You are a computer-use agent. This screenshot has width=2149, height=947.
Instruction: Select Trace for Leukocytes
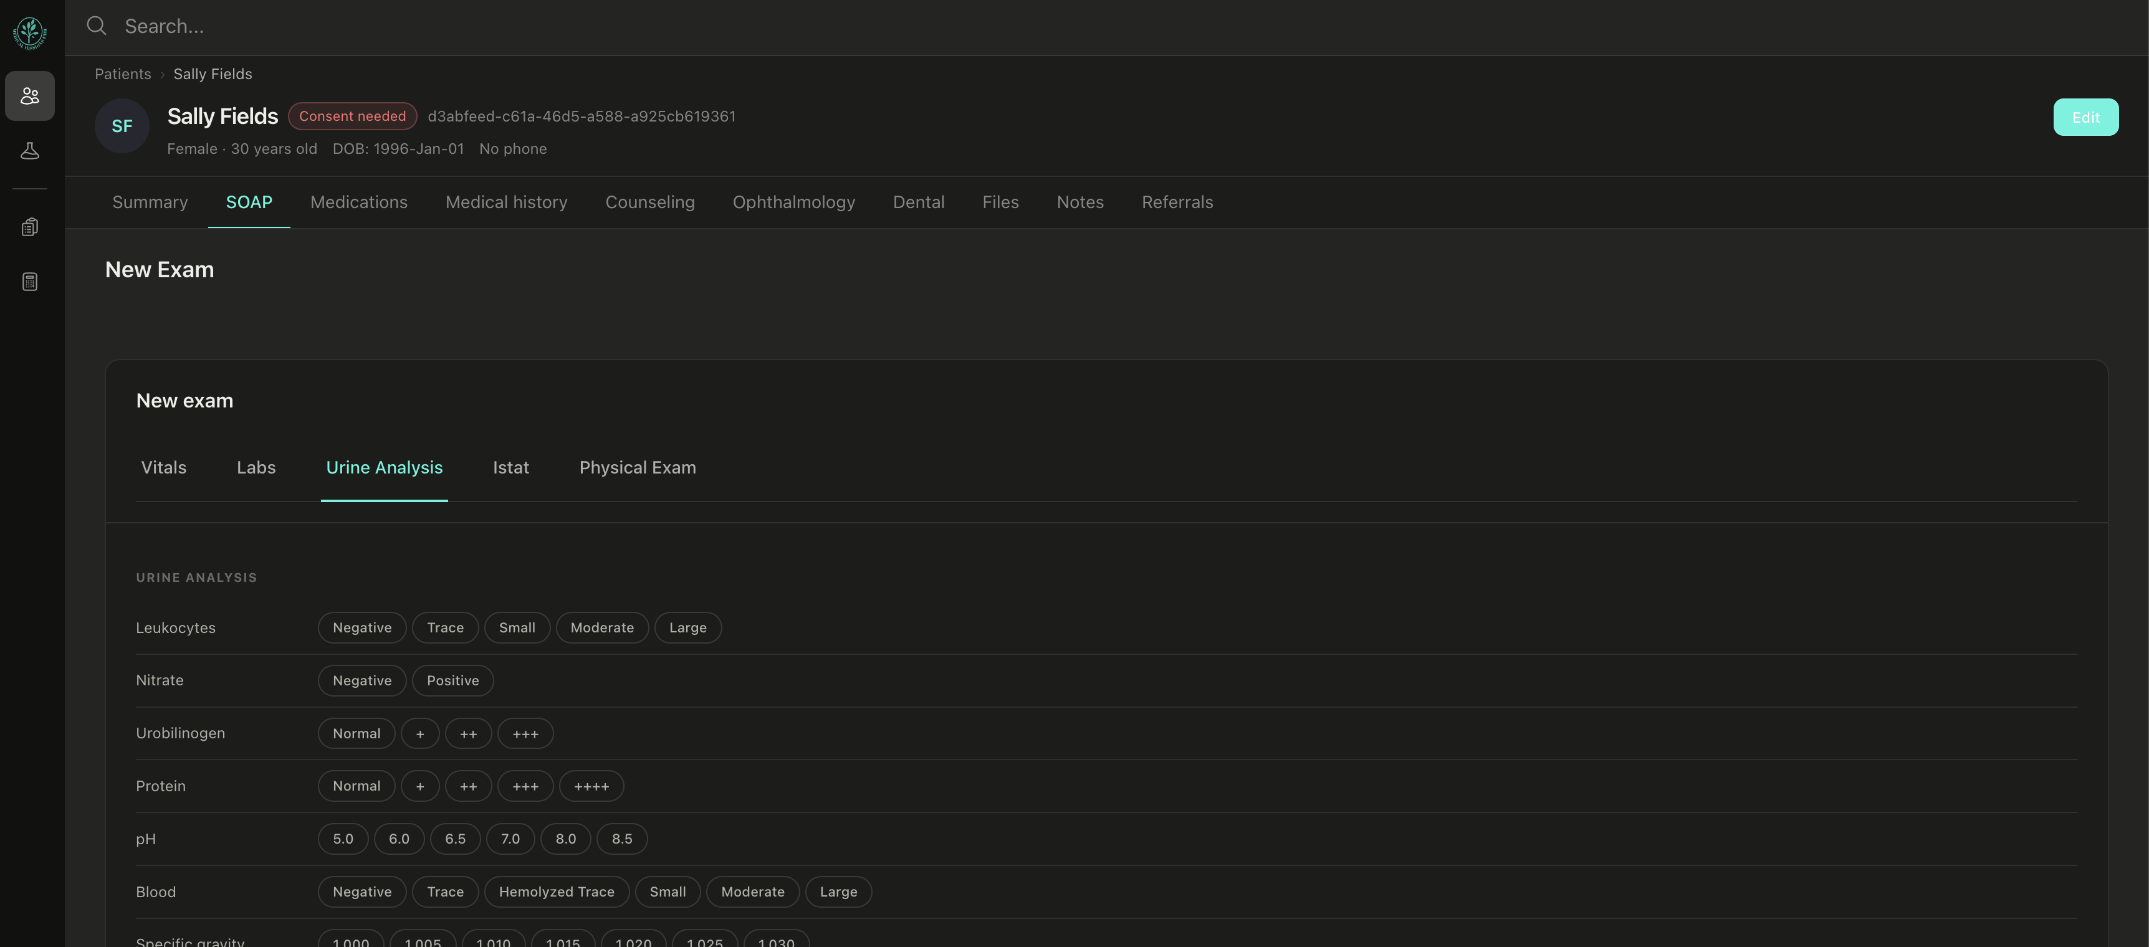coord(446,628)
